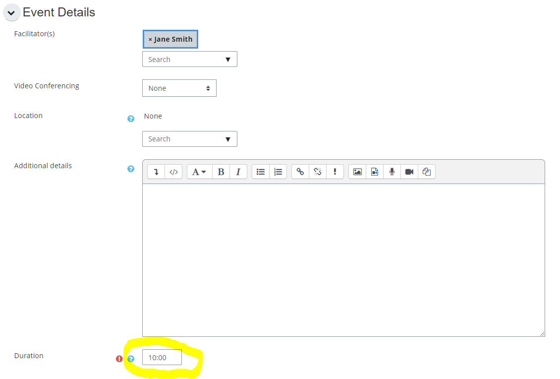Collapse the Event Details section
Image resolution: width=560 pixels, height=379 pixels.
point(11,13)
